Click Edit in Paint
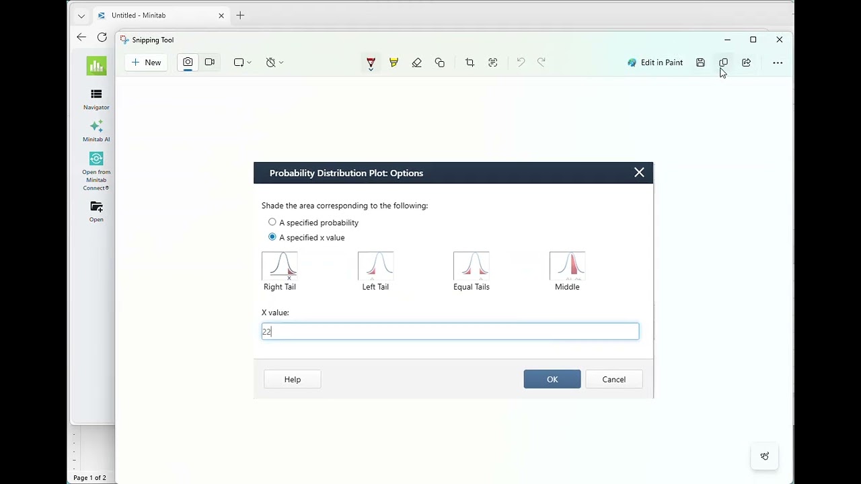 (654, 63)
